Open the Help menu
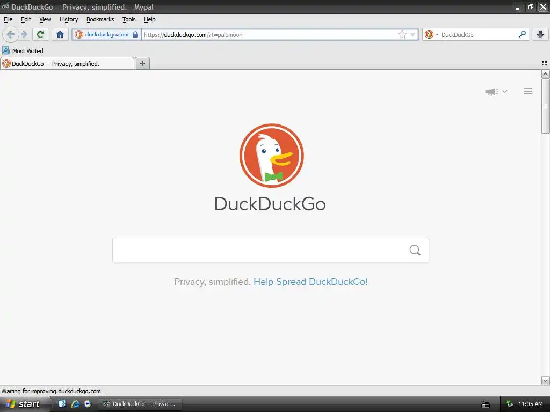Image resolution: width=550 pixels, height=412 pixels. (150, 19)
